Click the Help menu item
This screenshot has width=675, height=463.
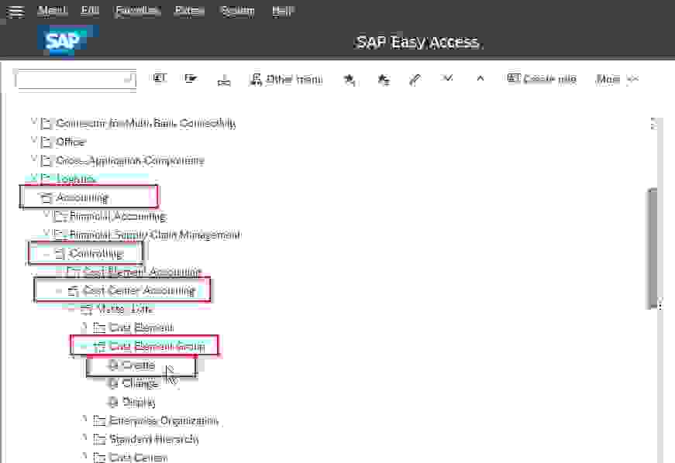pos(282,10)
